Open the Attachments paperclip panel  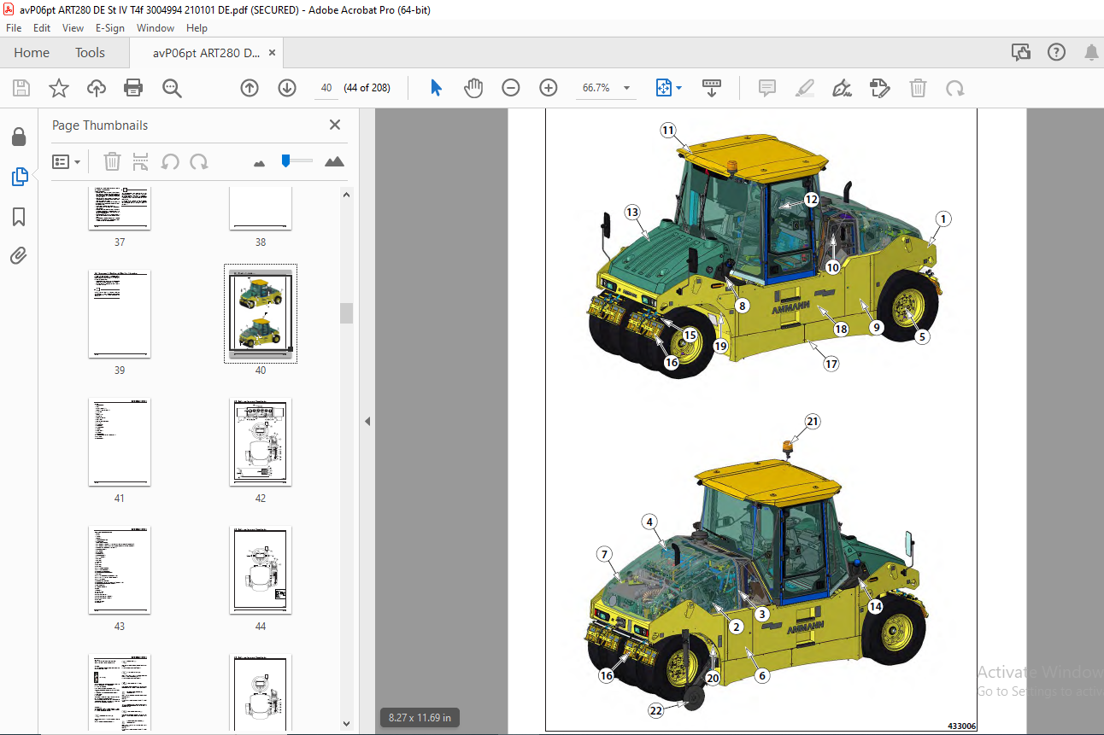point(19,255)
